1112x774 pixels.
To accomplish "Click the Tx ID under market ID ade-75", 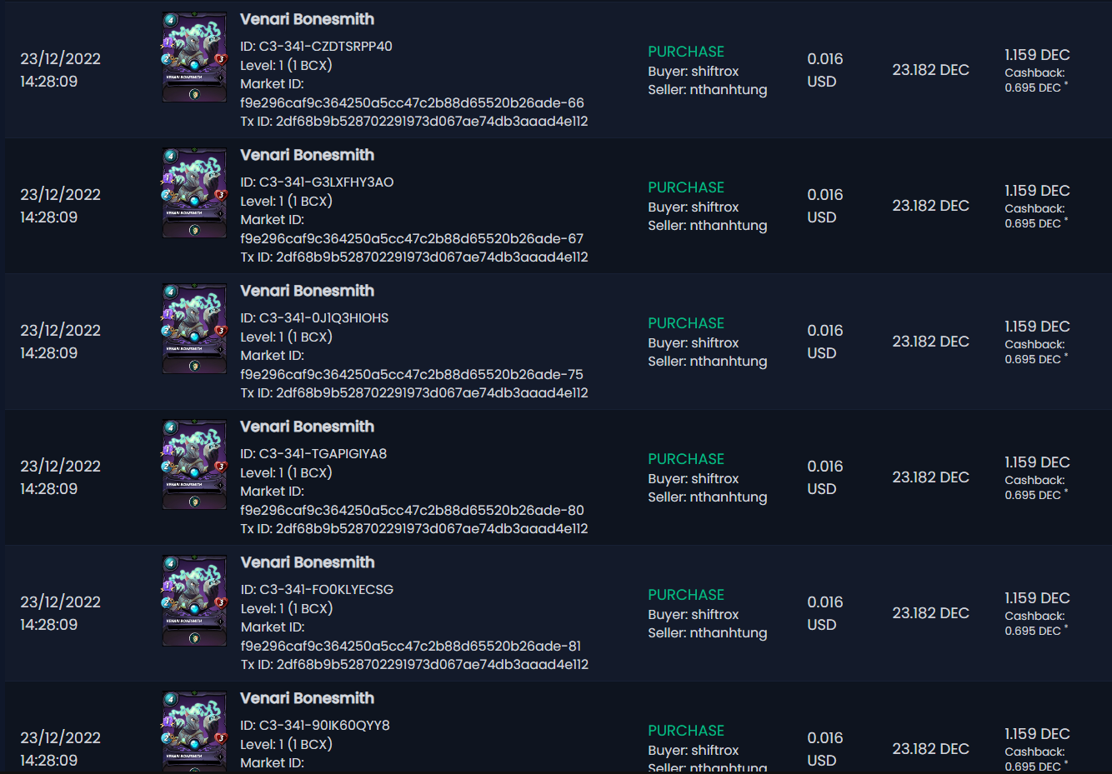I will pyautogui.click(x=414, y=393).
